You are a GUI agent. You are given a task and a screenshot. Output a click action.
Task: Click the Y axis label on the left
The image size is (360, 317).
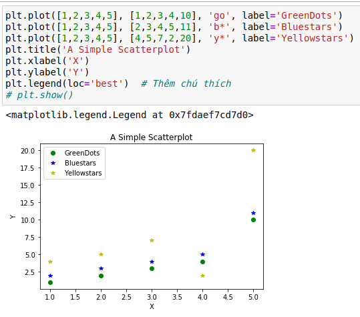tap(13, 217)
